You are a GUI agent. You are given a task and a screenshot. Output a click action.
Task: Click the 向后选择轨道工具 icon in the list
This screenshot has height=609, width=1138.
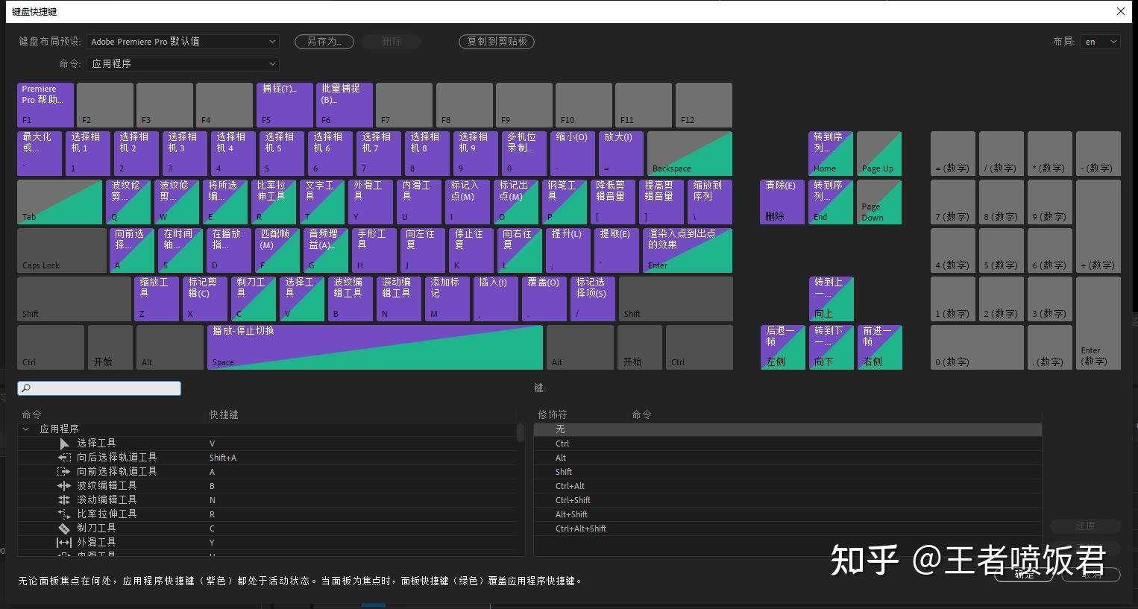click(64, 458)
